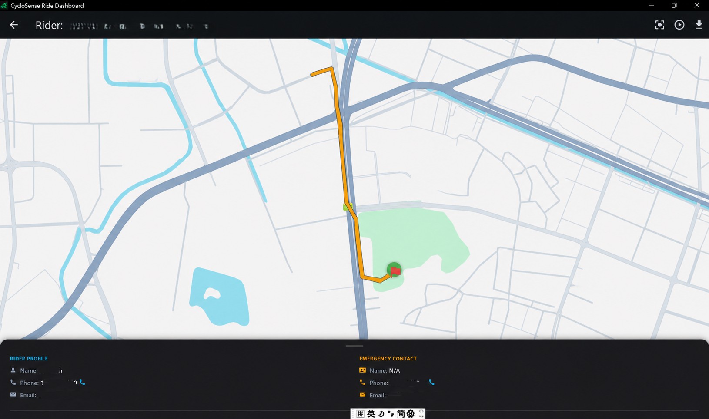This screenshot has height=419, width=709.
Task: Toggle the IME punctuation mode icon
Action: [x=391, y=414]
